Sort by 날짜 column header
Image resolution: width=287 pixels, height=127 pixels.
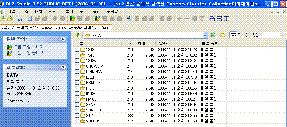pos(177,44)
